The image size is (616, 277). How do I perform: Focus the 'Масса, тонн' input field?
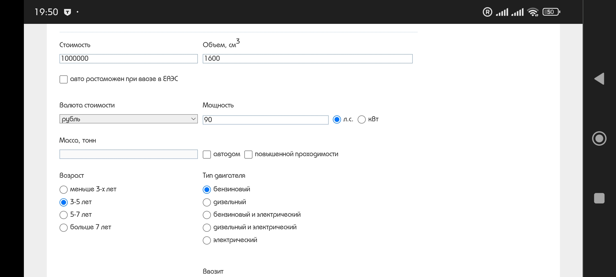[x=128, y=154]
